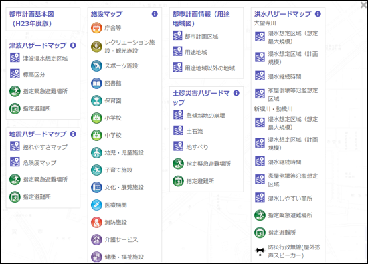Show info for 洪水ハザードマップ
The image size is (368, 264).
click(x=318, y=14)
